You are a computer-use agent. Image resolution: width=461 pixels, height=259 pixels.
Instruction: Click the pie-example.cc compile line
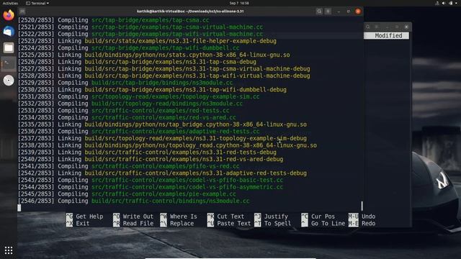(x=127, y=194)
